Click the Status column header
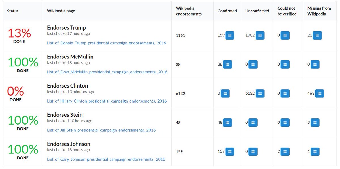Image resolution: width=340 pixels, height=169 pixels. coord(13,11)
